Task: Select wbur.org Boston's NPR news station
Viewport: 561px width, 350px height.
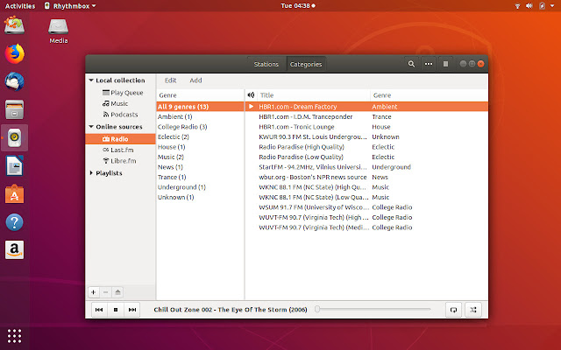Action: [x=366, y=177]
